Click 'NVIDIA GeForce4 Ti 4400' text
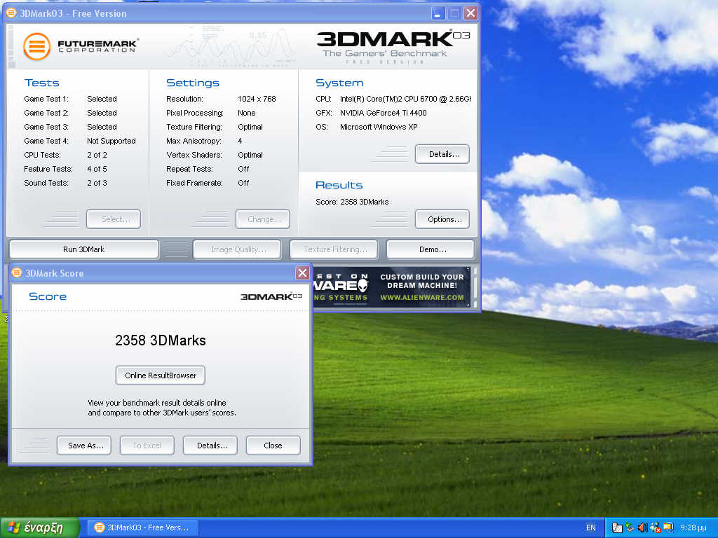 click(384, 113)
